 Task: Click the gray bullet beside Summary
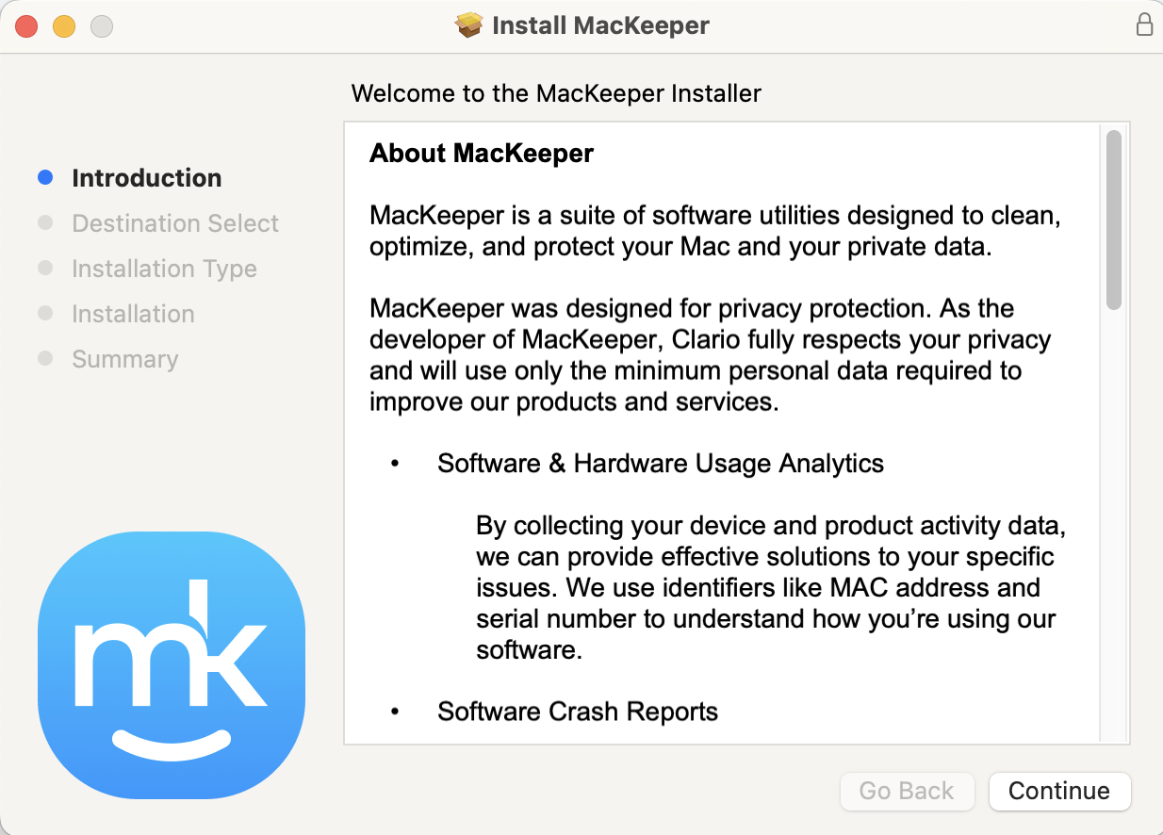pos(45,358)
